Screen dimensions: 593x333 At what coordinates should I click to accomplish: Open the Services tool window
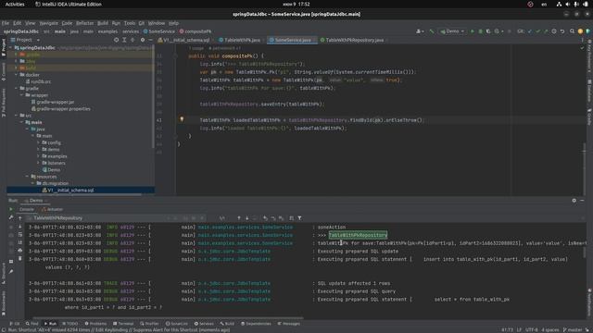tap(204, 324)
